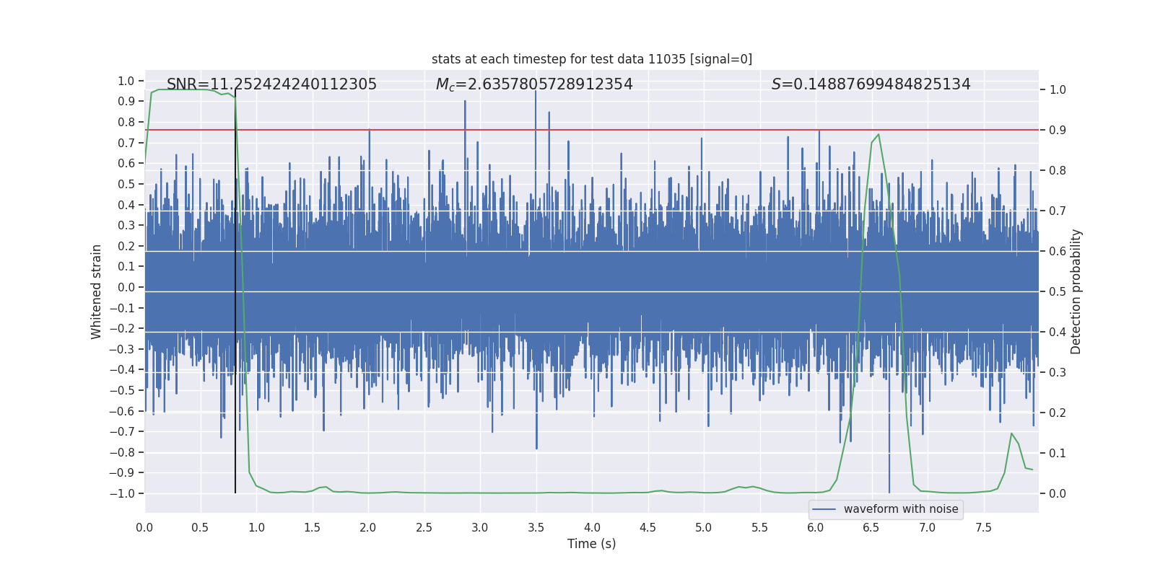Click the Mc=2.6357805728912354 annotation
The height and width of the screenshot is (577, 1155).
pos(534,84)
